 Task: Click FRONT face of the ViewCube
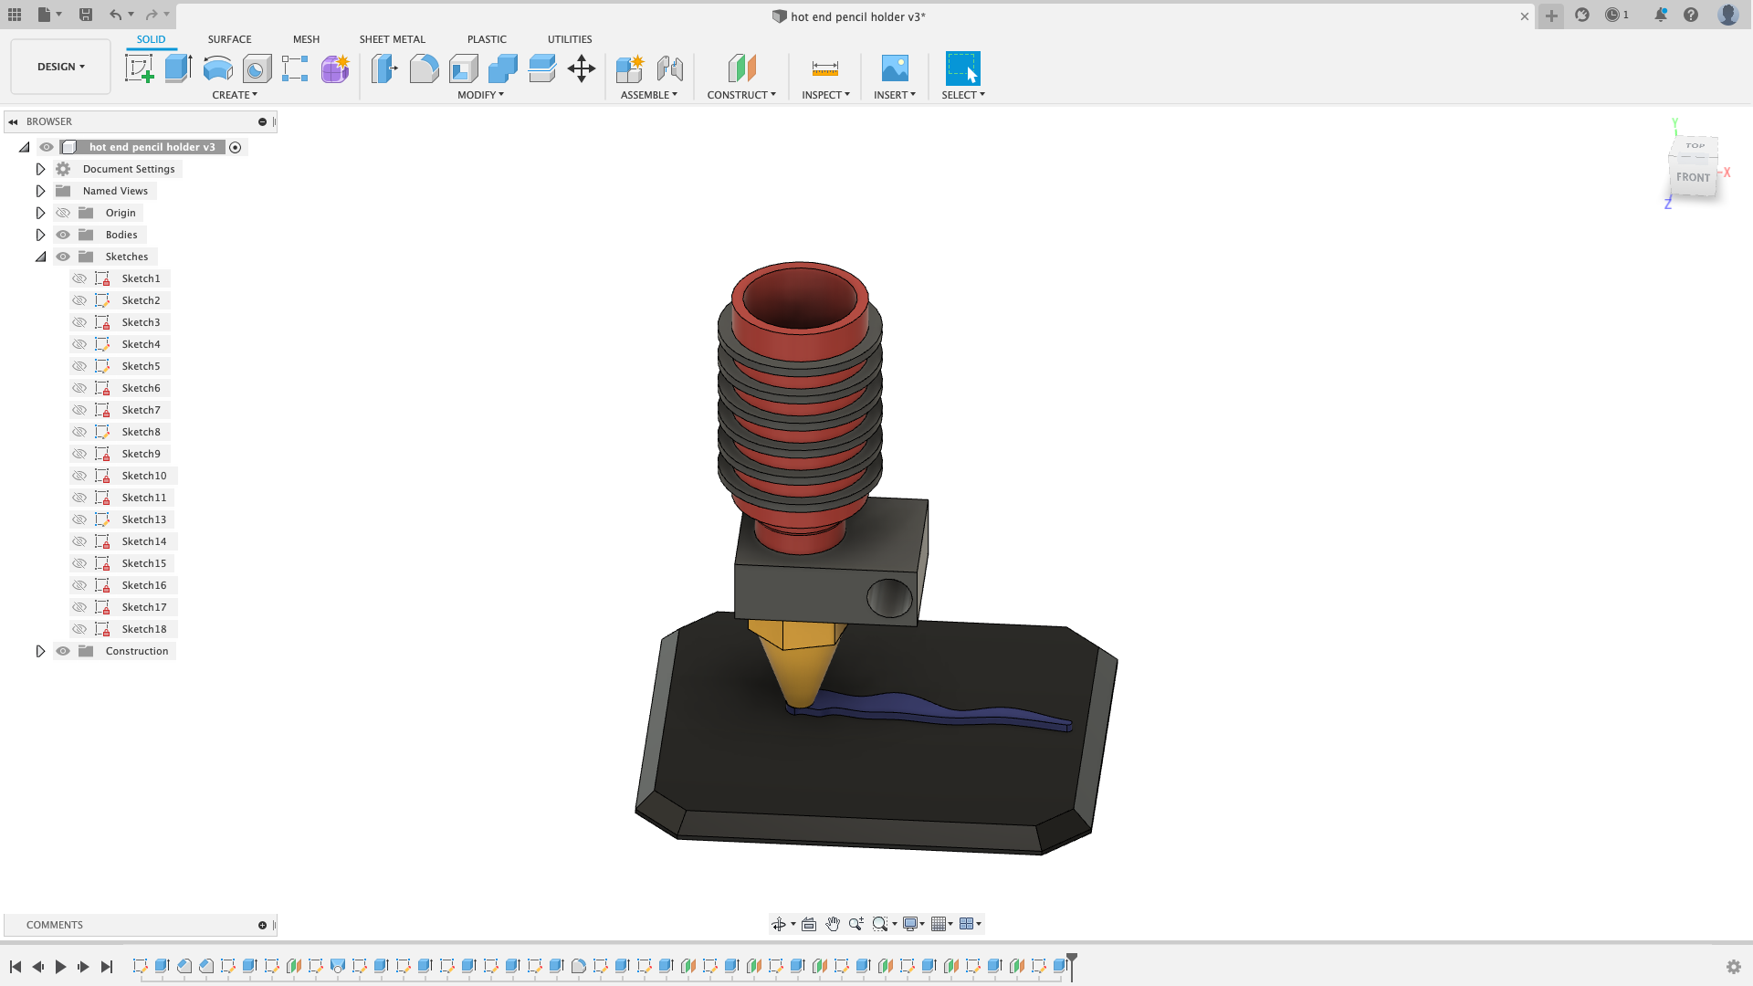[1693, 177]
